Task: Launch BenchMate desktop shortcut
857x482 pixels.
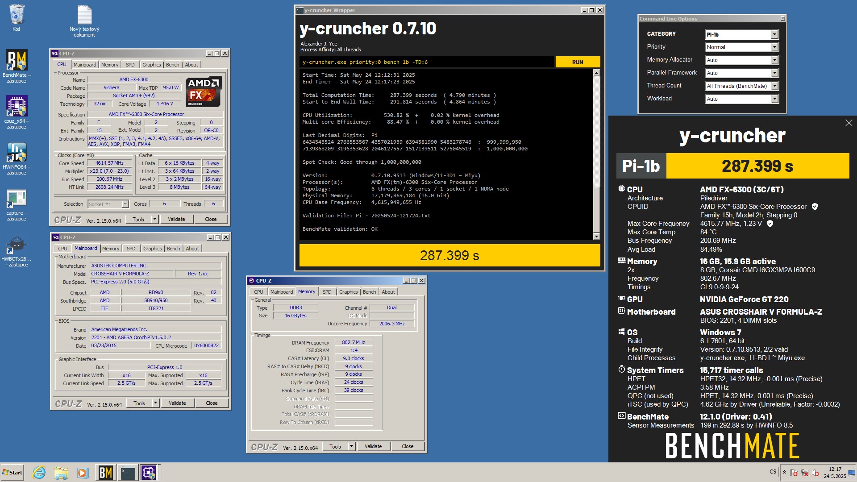Action: (x=17, y=66)
